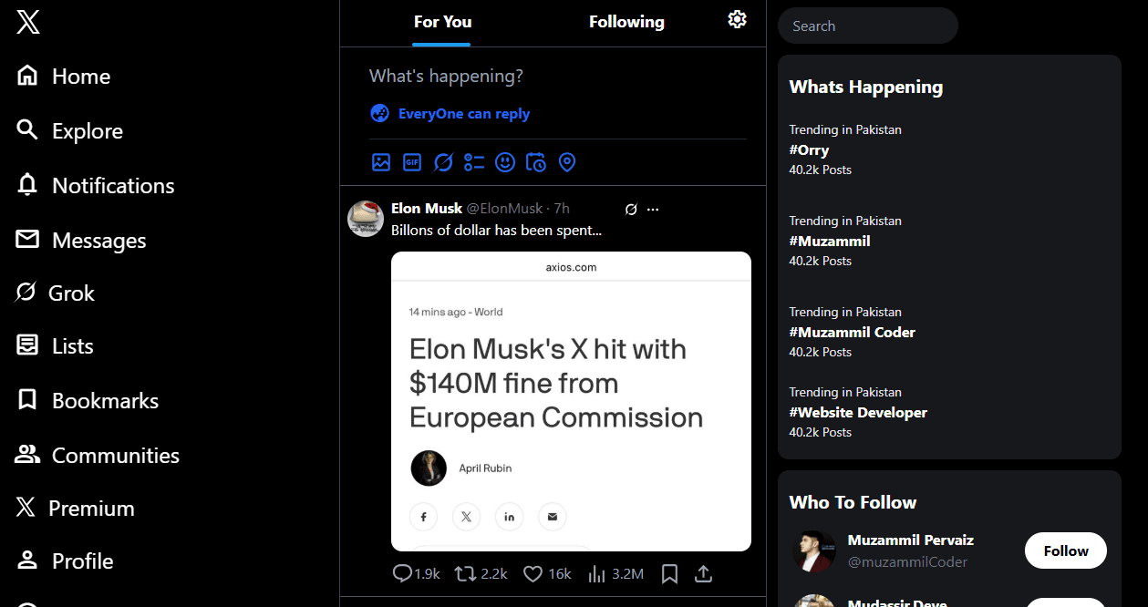Insert a GIF into the post
1148x607 pixels.
pyautogui.click(x=412, y=162)
